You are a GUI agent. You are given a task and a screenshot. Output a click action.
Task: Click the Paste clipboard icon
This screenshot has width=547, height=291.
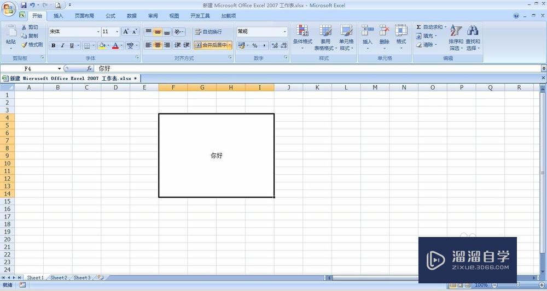pos(11,31)
